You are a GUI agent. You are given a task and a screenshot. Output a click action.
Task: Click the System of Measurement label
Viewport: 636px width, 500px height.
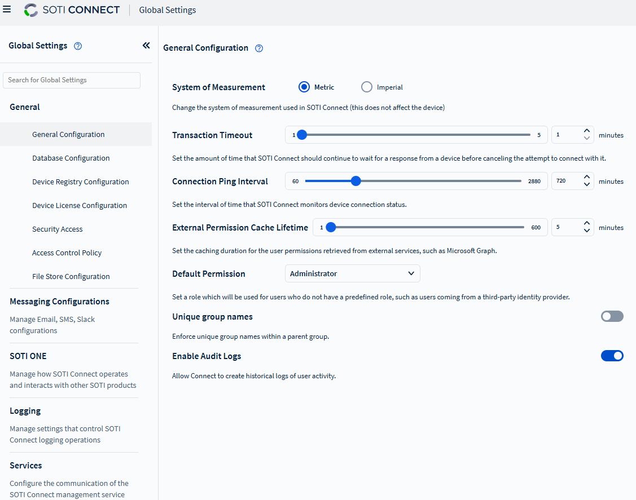(218, 87)
